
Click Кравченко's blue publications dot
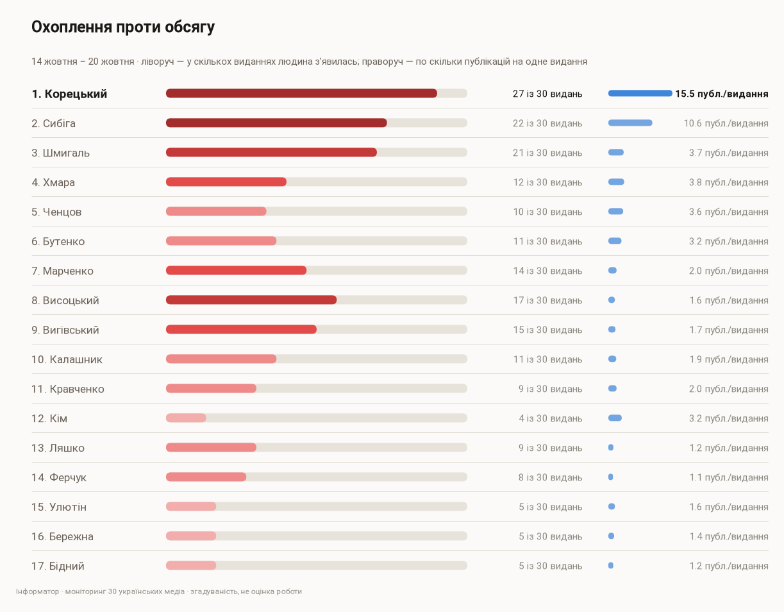pyautogui.click(x=612, y=388)
